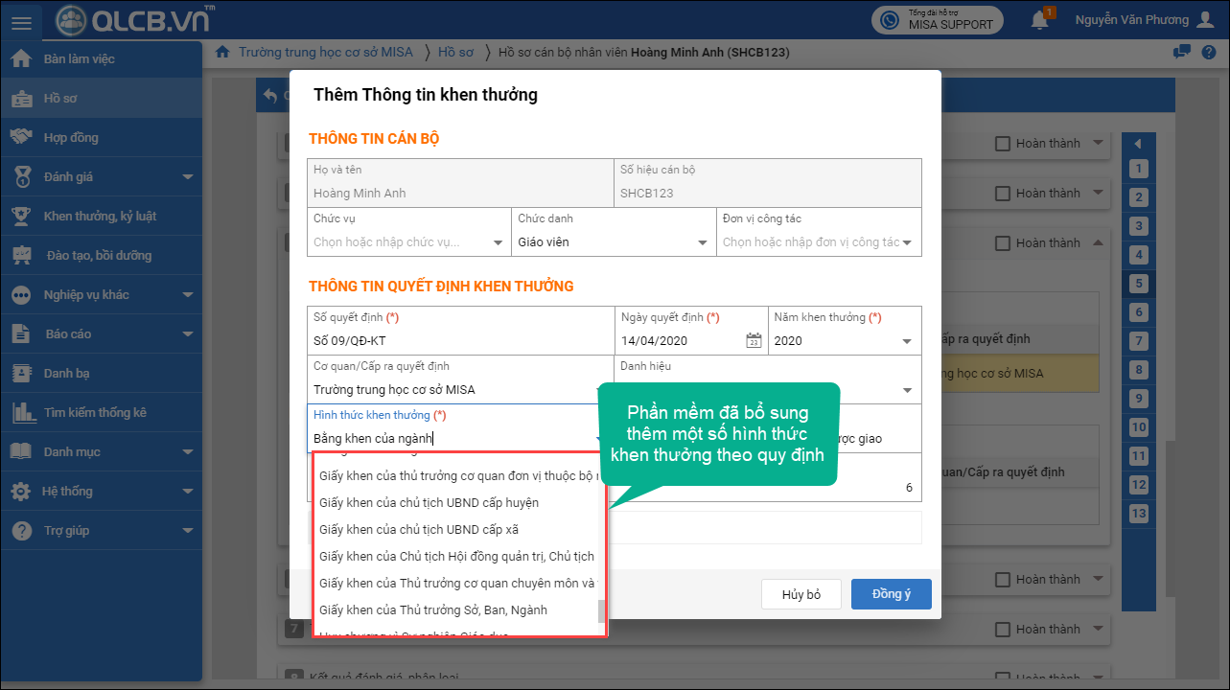Open the notification bell

1039,20
